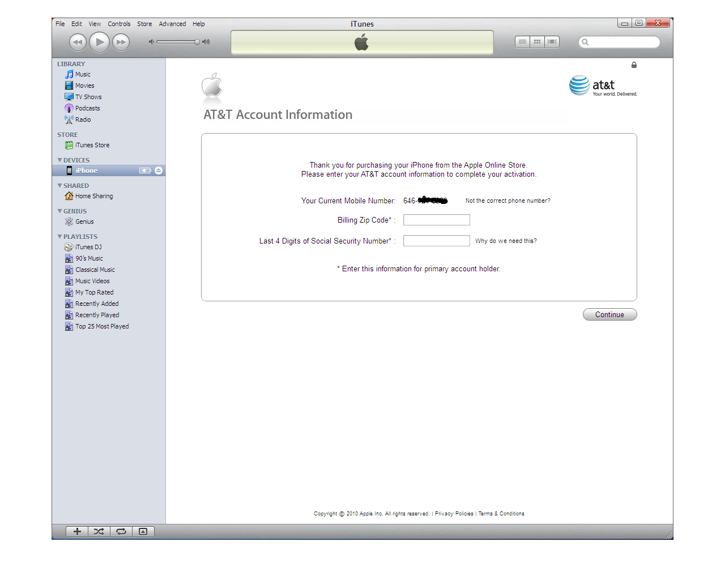Collapse the Shared section
The height and width of the screenshot is (580, 725).
(x=59, y=186)
